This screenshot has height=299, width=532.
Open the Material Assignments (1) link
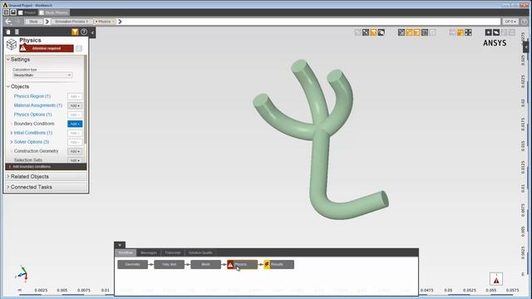tap(38, 105)
